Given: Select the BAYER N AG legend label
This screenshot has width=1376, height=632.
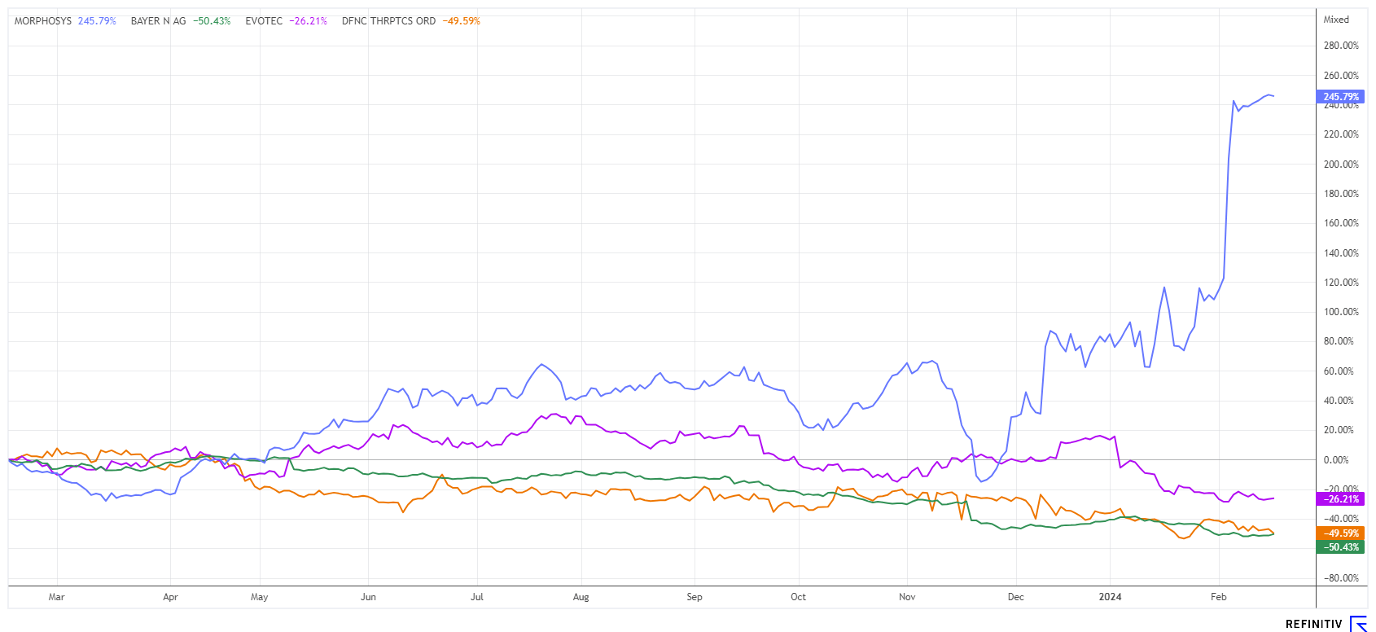Looking at the screenshot, I should coord(158,21).
